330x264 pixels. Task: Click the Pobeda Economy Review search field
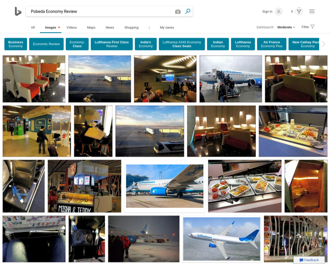pyautogui.click(x=101, y=12)
